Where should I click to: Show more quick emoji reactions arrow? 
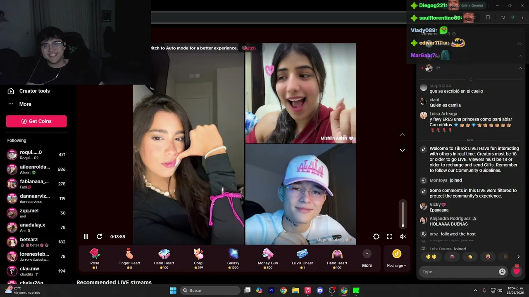point(518,257)
